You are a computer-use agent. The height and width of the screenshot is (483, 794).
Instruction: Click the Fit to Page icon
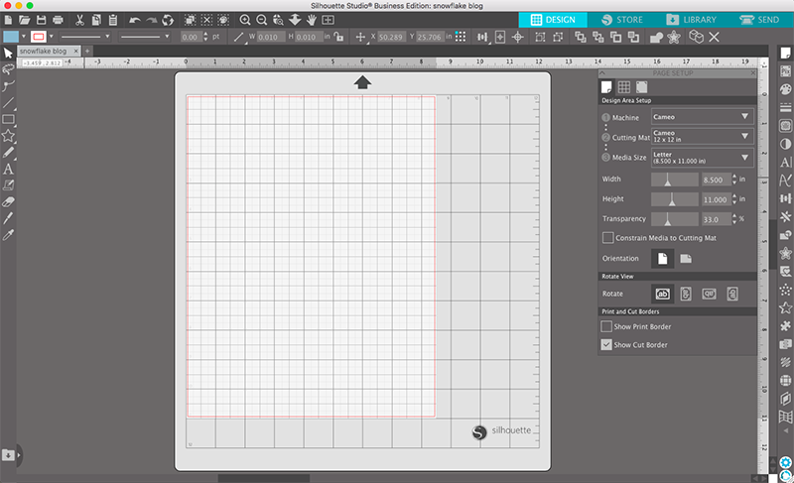(329, 20)
